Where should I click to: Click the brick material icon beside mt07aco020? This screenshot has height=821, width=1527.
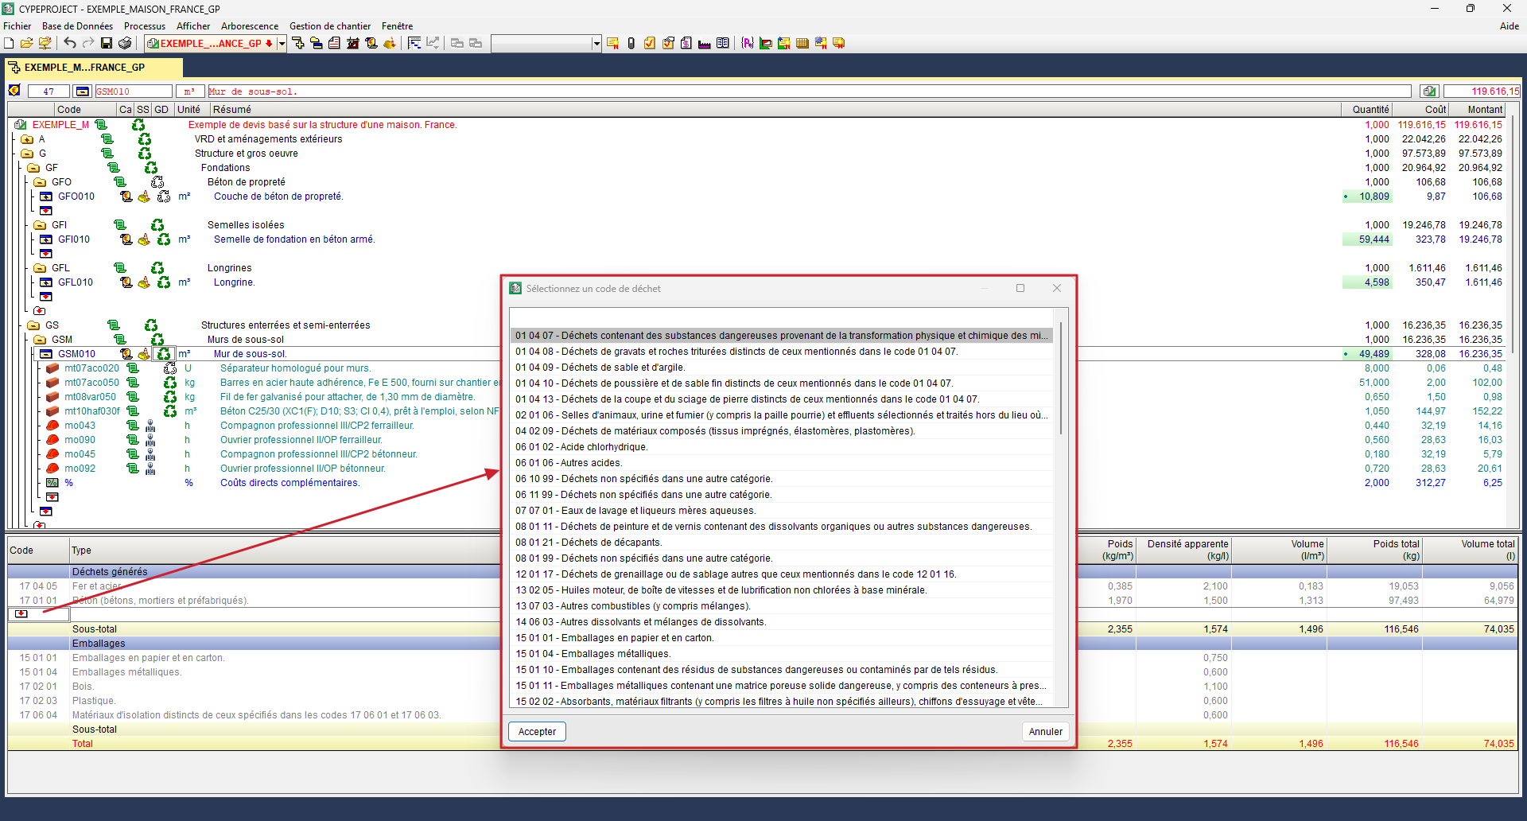tap(52, 368)
